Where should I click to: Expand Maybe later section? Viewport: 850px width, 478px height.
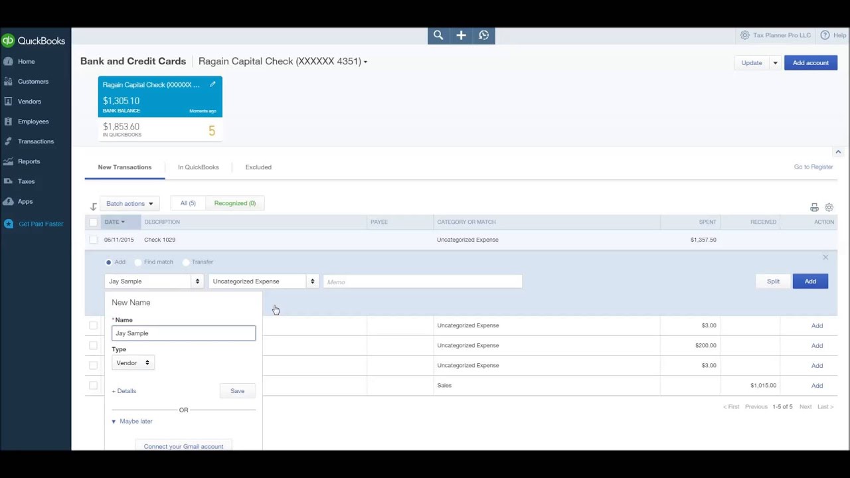click(x=132, y=421)
